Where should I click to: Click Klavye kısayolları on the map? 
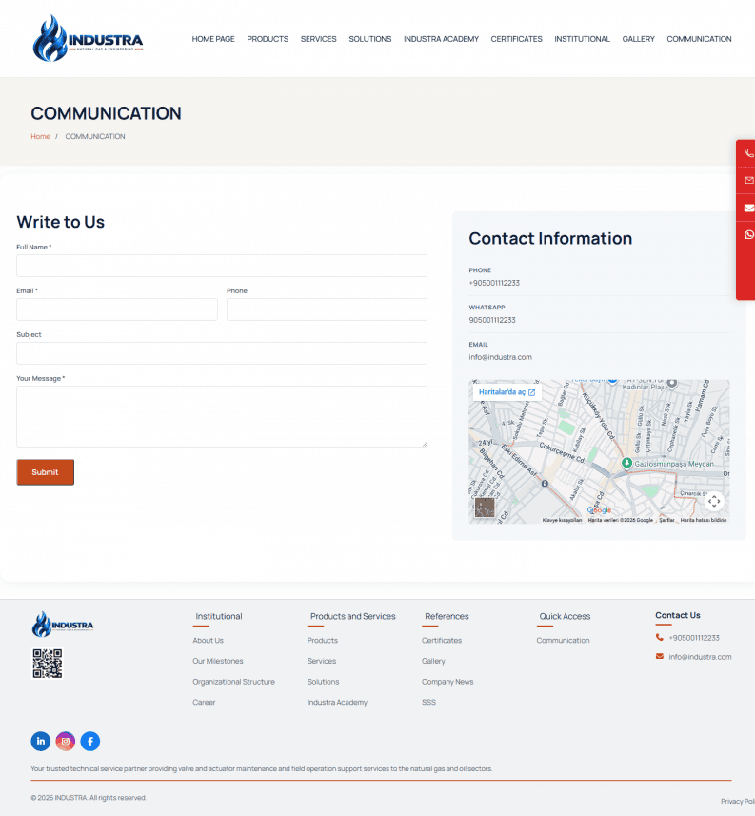[x=562, y=520]
